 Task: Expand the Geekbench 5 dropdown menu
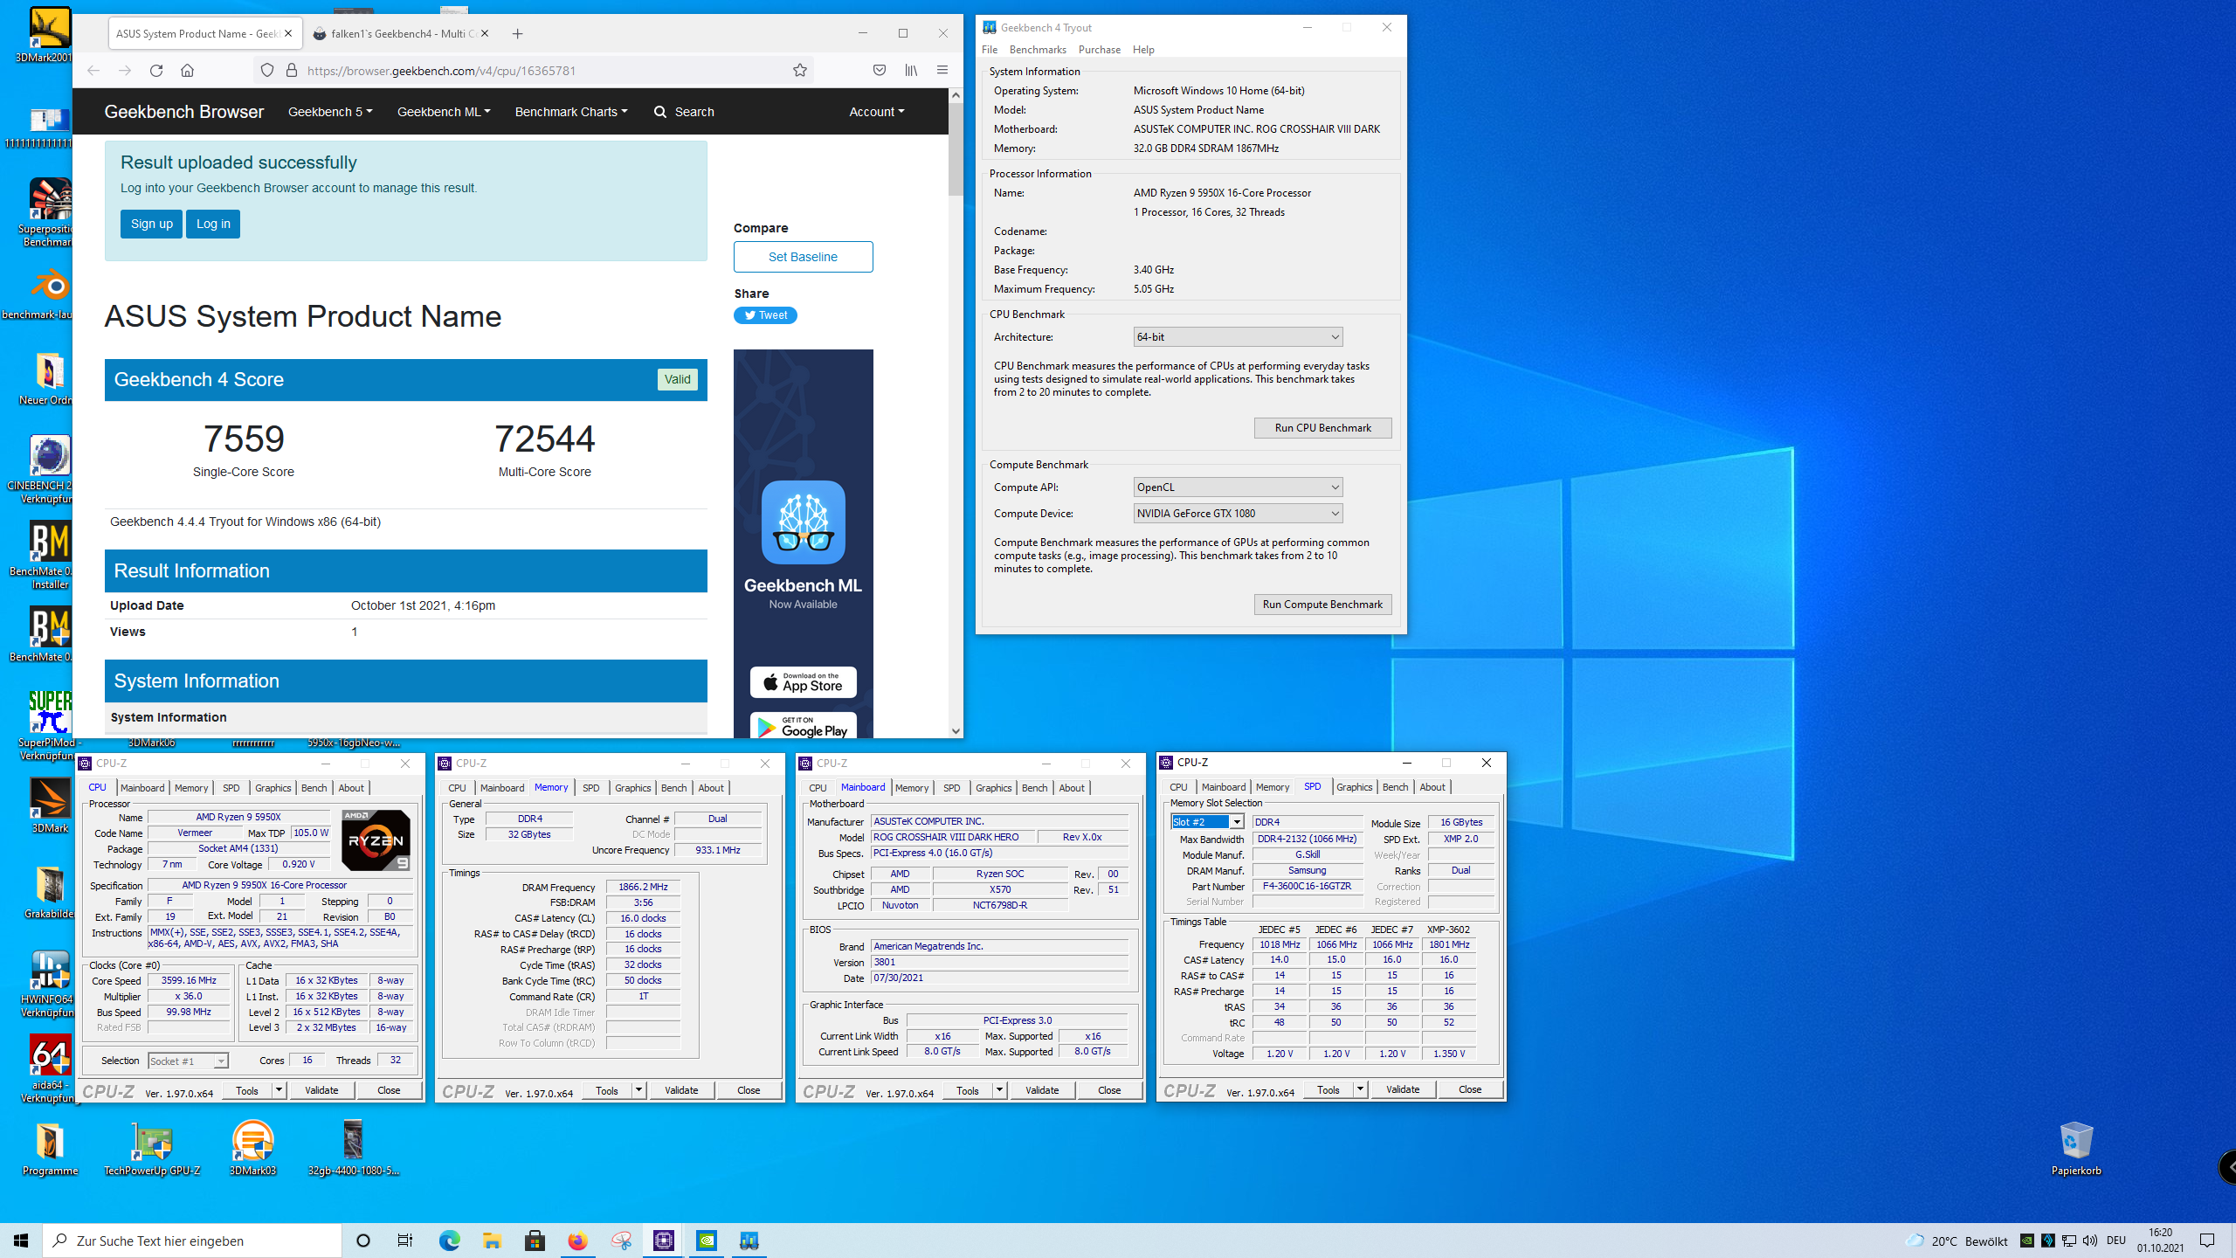click(330, 112)
